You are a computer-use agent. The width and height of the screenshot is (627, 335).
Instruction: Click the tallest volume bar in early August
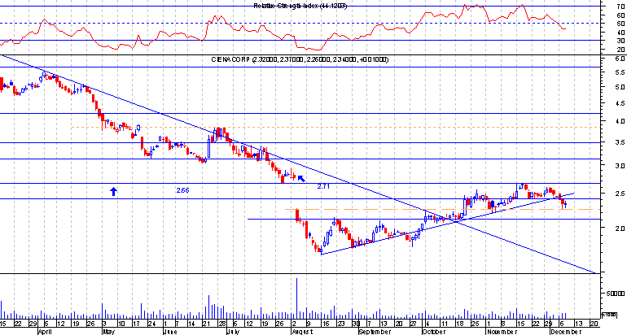296,298
